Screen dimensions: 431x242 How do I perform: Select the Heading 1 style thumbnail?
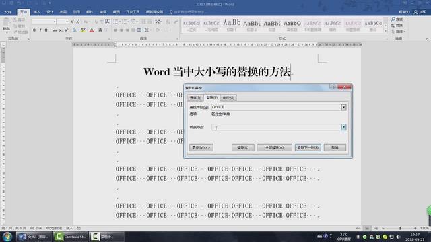[x=232, y=26]
